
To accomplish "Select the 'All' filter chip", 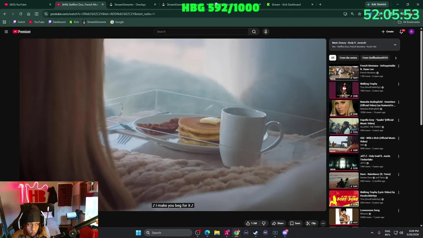I will click(x=333, y=58).
